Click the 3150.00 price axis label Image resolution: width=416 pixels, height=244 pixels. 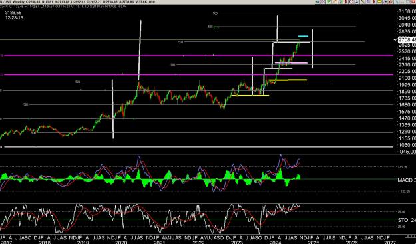coord(407,12)
